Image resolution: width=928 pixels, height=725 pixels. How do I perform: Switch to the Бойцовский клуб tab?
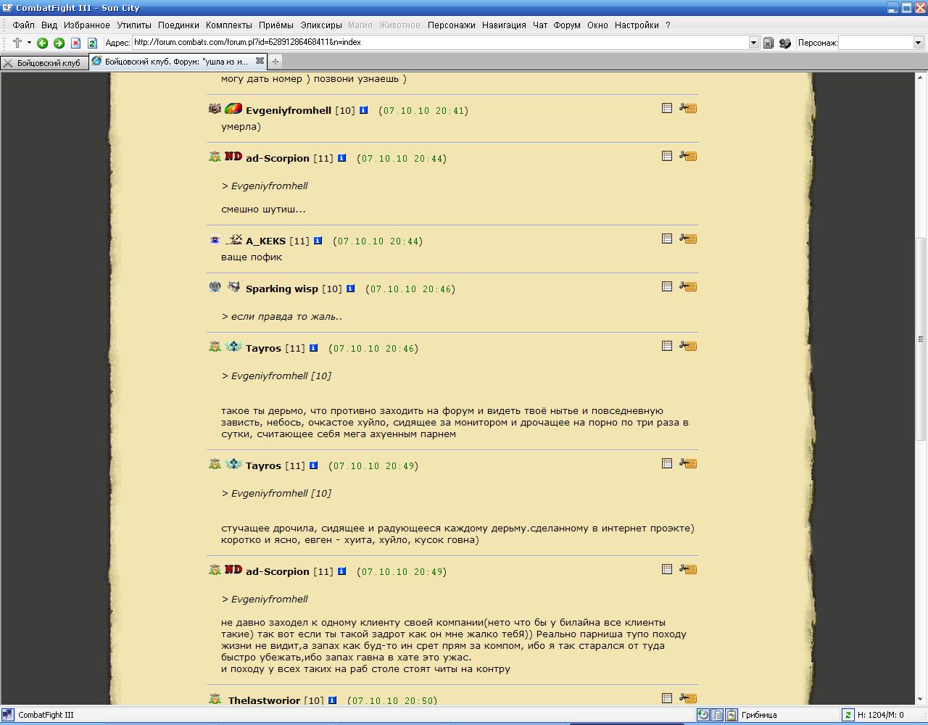coord(44,63)
